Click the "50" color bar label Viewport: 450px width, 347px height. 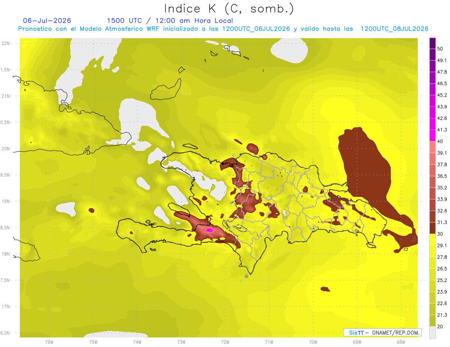[441, 49]
